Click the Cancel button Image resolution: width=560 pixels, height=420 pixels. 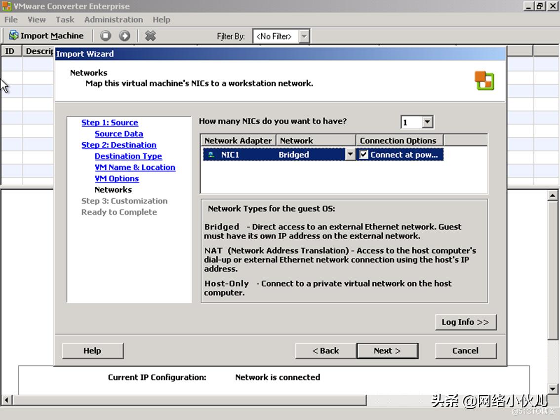pos(466,351)
